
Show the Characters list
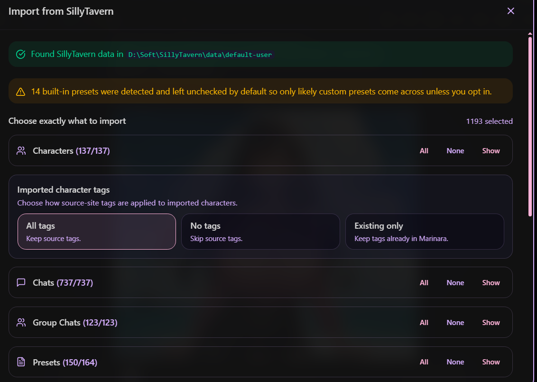(491, 151)
